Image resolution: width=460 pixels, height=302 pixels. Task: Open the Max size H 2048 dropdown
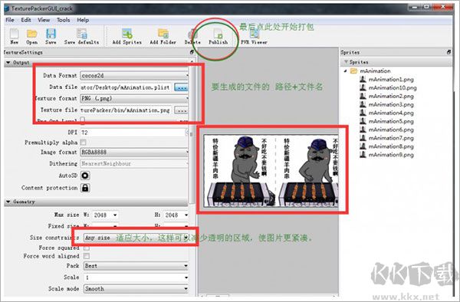176,215
